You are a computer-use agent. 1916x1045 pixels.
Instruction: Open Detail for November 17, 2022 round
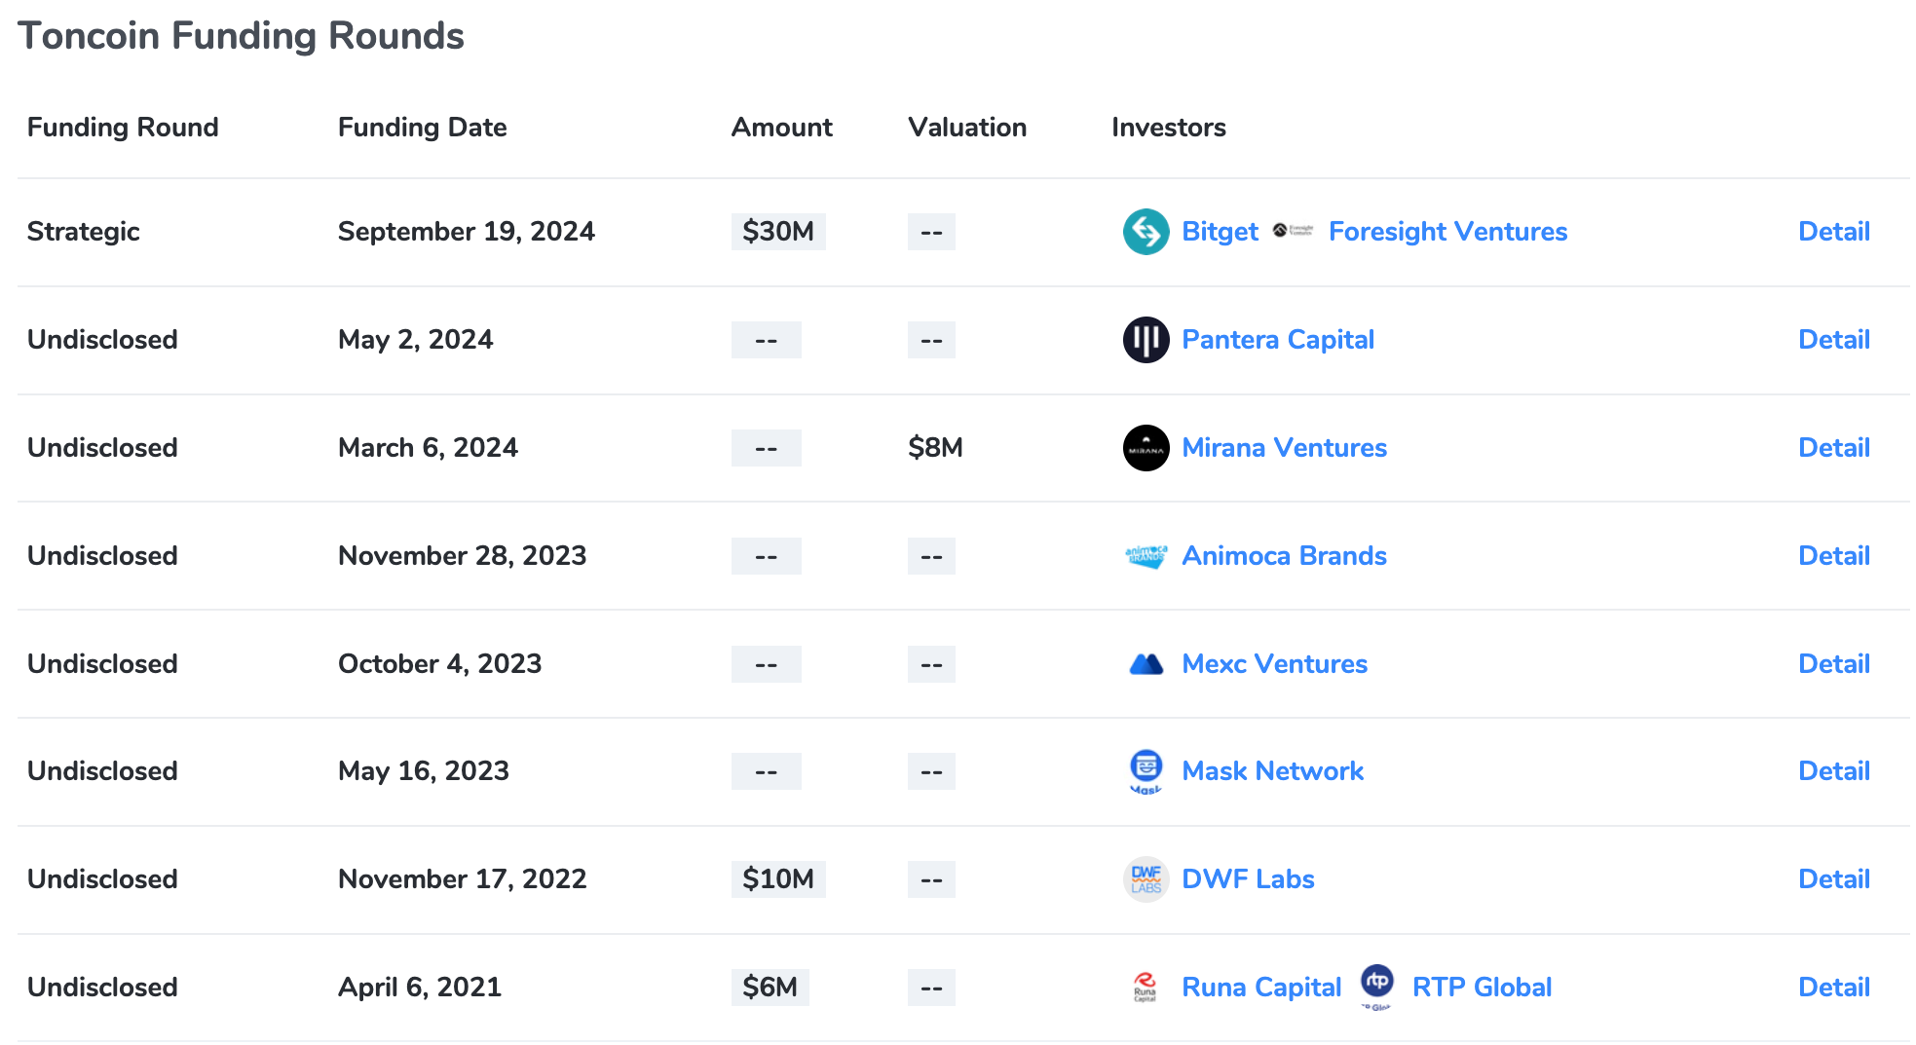(x=1833, y=879)
